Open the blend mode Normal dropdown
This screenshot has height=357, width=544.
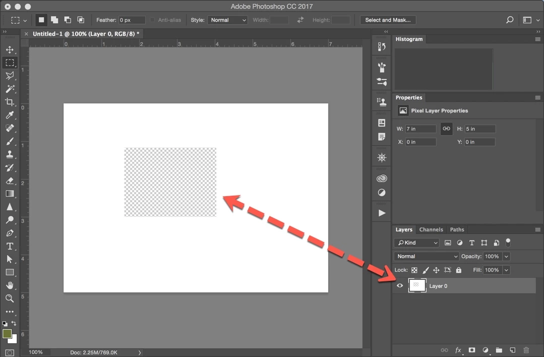(427, 256)
